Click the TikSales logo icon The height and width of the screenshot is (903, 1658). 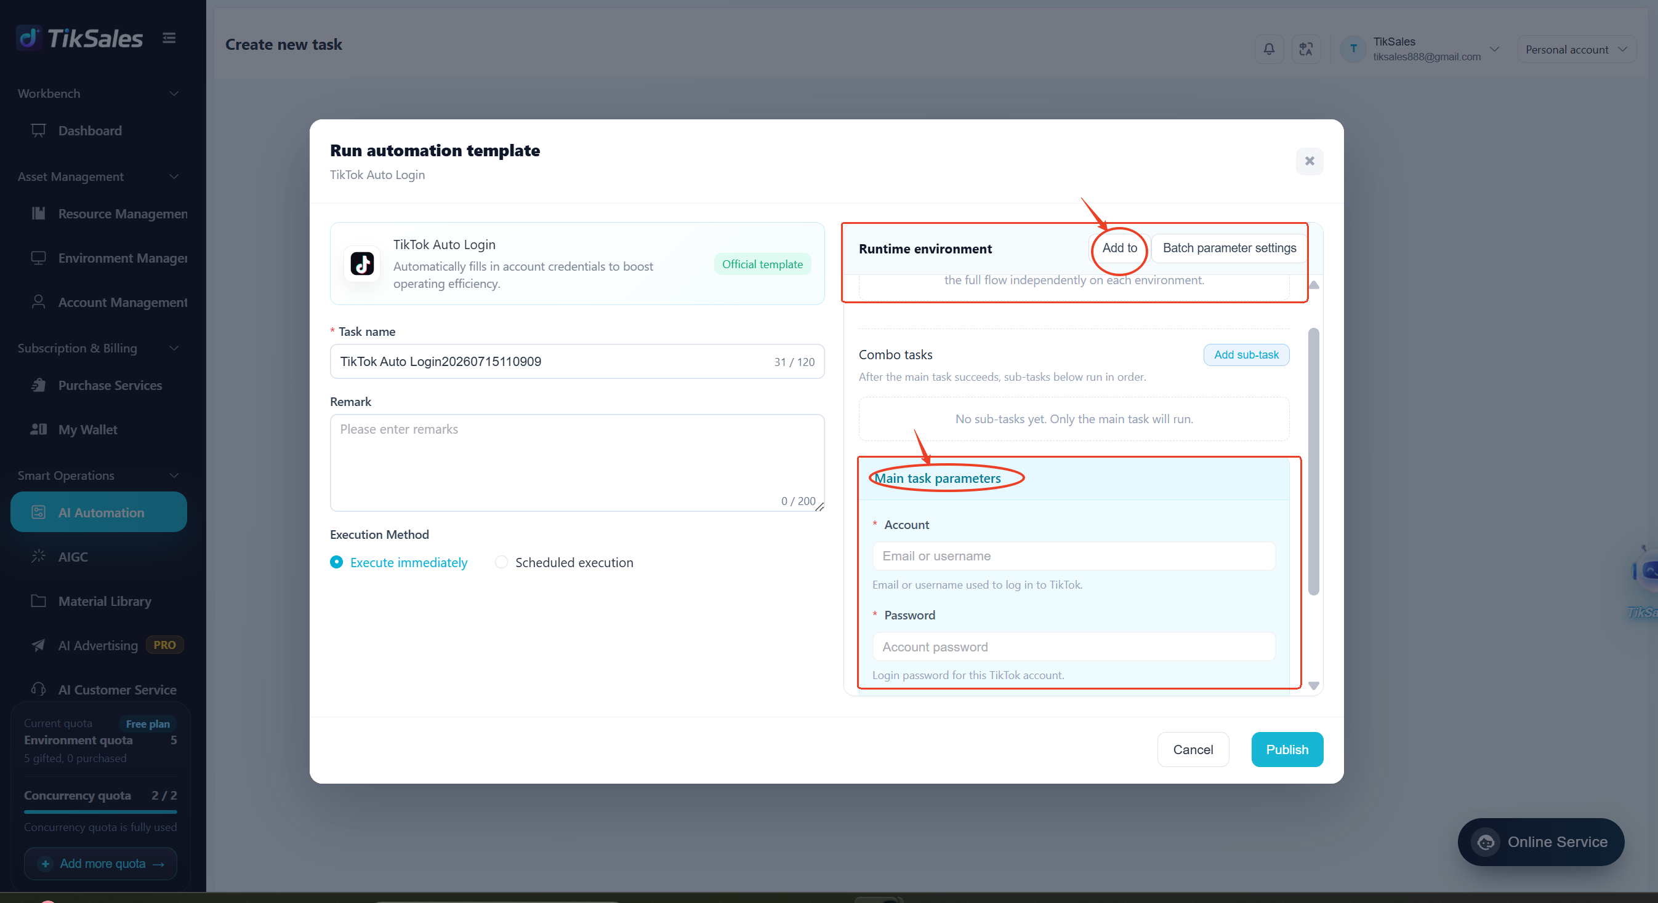click(29, 38)
